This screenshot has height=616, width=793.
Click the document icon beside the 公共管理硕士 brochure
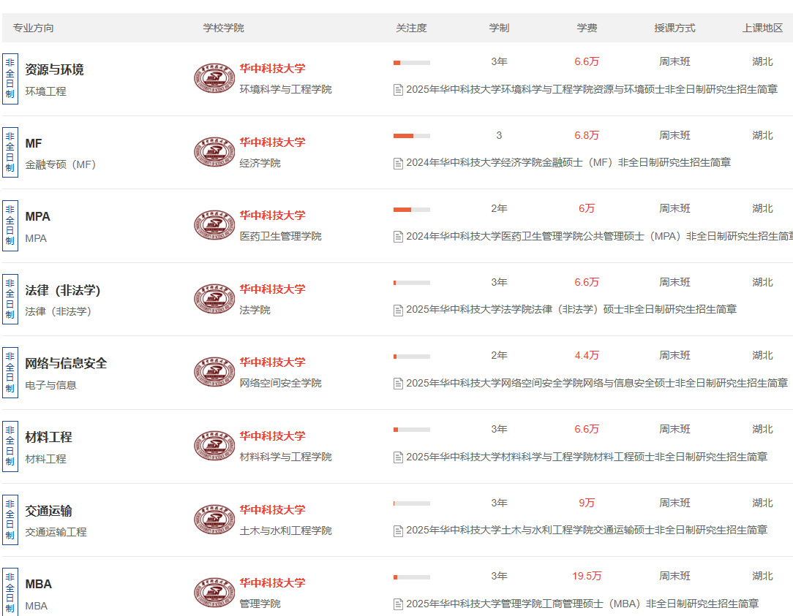click(398, 237)
